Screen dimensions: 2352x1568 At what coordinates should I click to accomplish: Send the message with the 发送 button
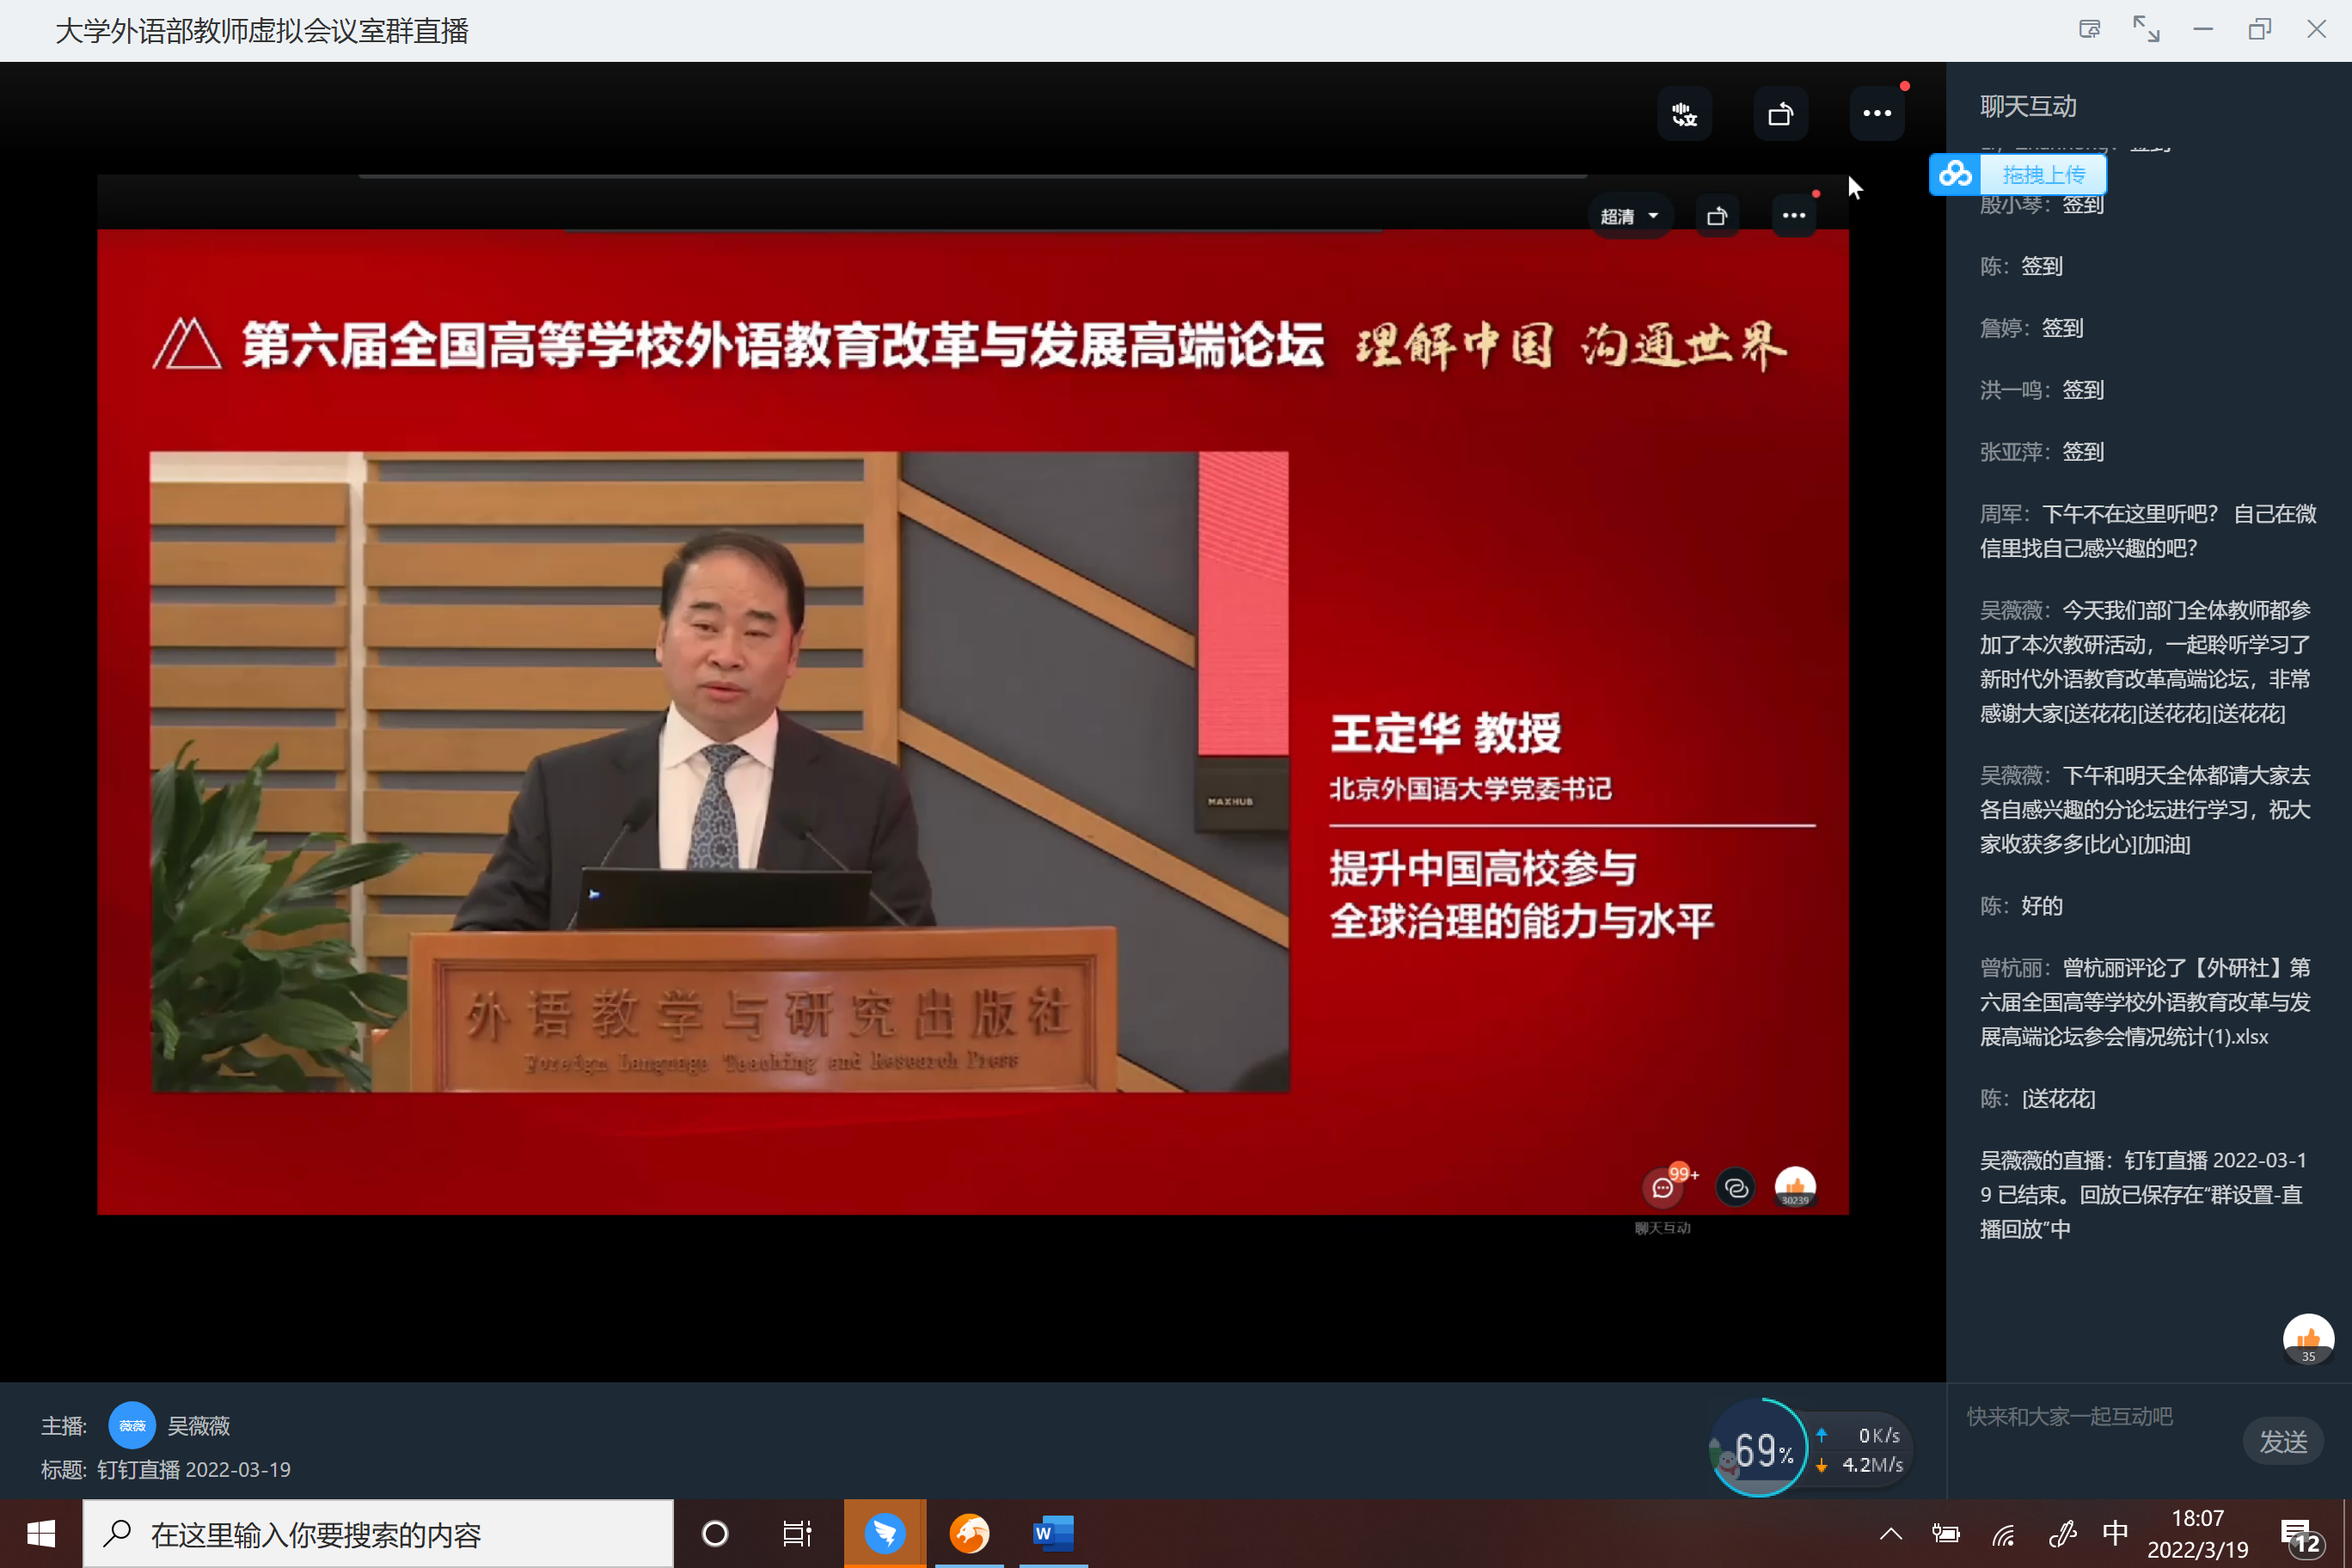[x=2283, y=1442]
